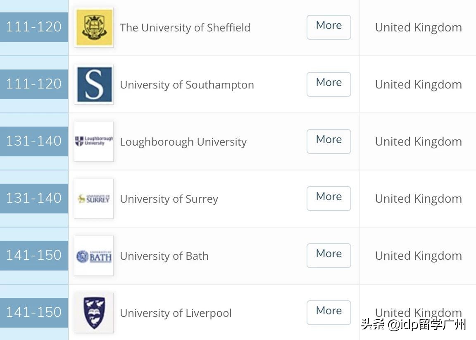Click More beside University of Surrey

[328, 198]
